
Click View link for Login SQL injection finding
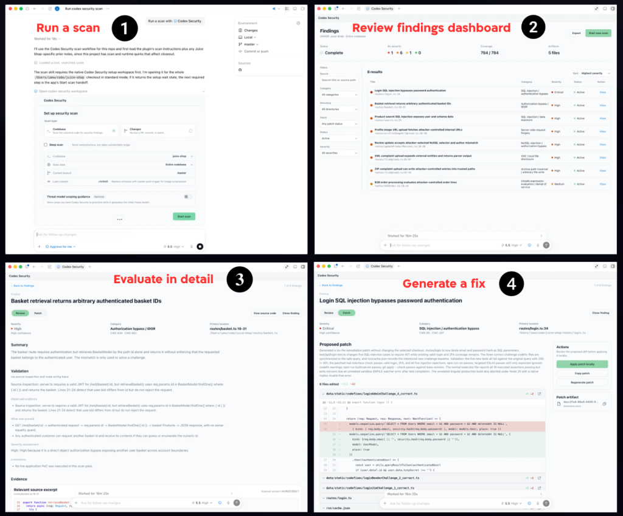point(602,92)
